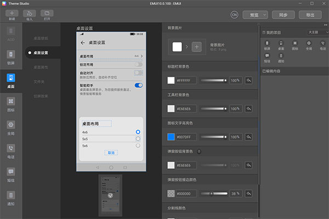Click 全局 gear icon in 我的项目 panel

309,43
